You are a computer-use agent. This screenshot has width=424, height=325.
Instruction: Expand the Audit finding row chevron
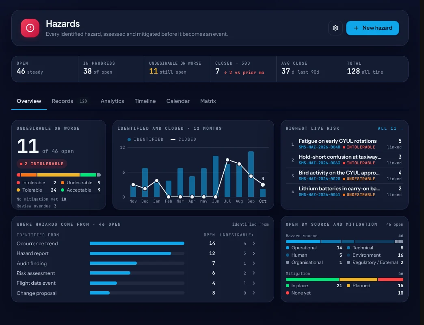(x=254, y=263)
